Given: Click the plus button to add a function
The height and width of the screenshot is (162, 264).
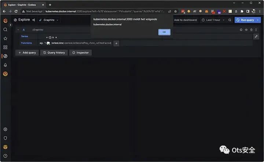Looking at the screenshot, I should point(116,43).
